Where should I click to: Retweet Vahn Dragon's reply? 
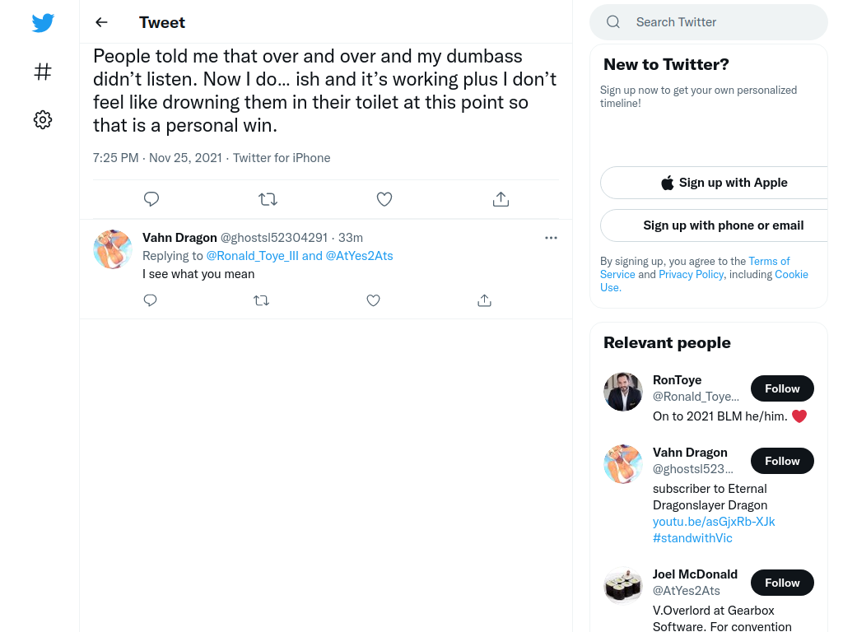261,300
